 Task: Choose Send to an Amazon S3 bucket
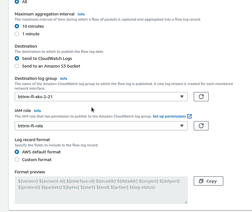click(17, 66)
